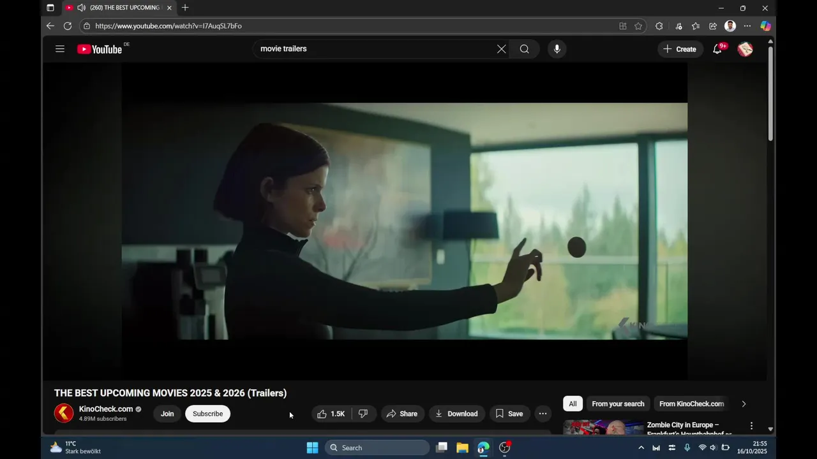Screen dimensions: 817x459
Task: Click the taskbar Search box
Action: pos(377,448)
